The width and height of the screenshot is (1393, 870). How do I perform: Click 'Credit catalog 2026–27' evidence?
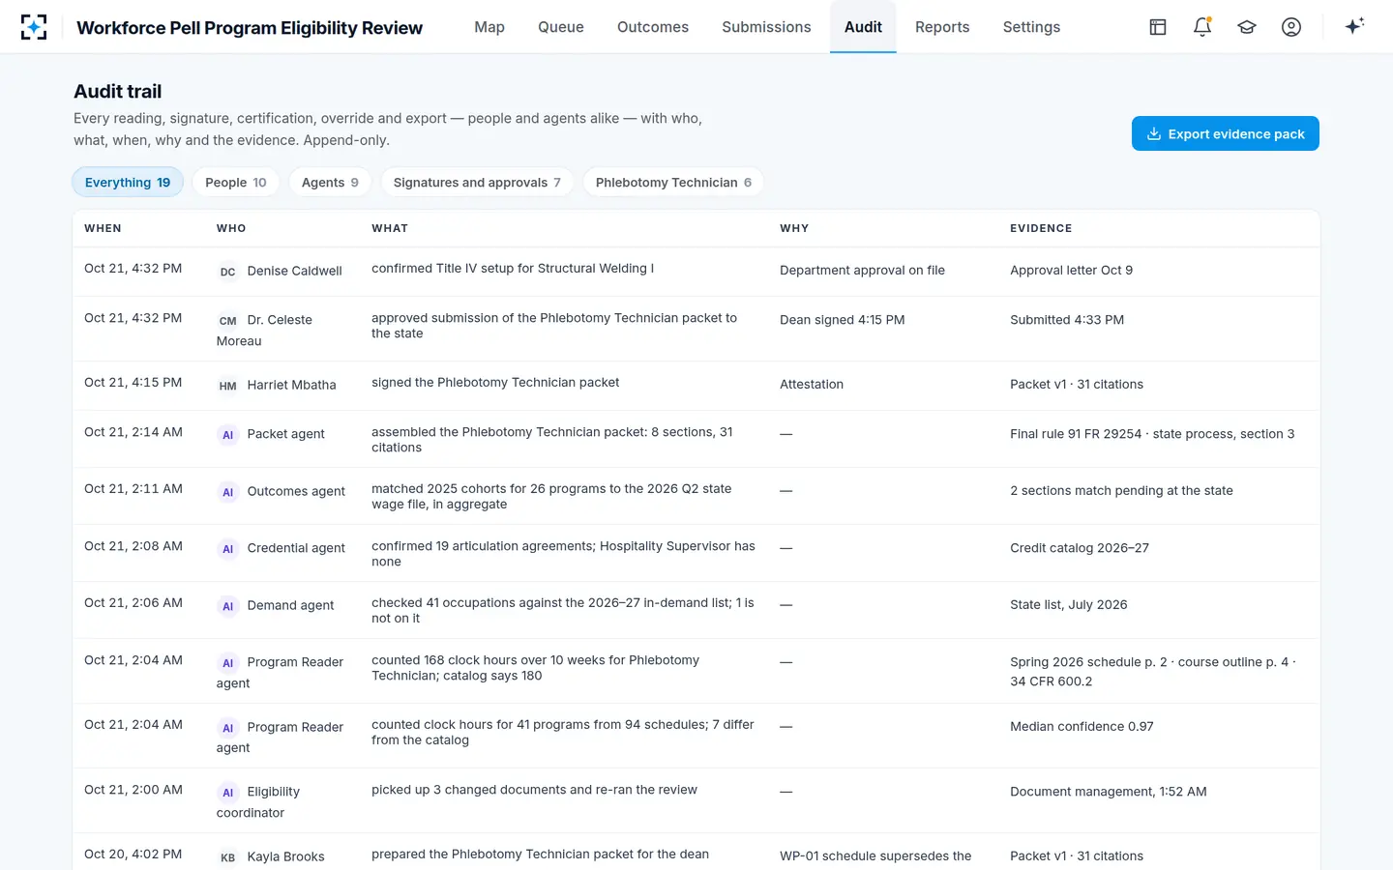1080,548
